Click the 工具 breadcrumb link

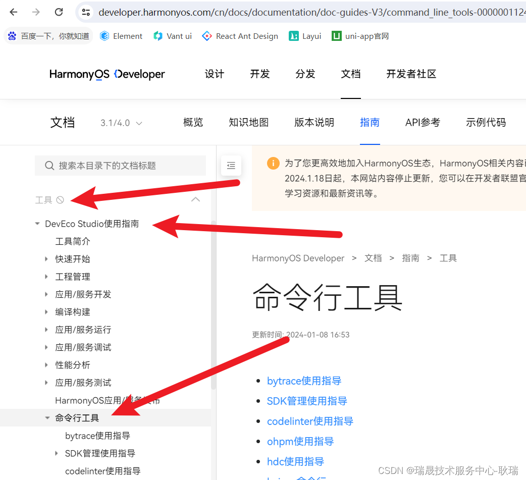point(448,258)
